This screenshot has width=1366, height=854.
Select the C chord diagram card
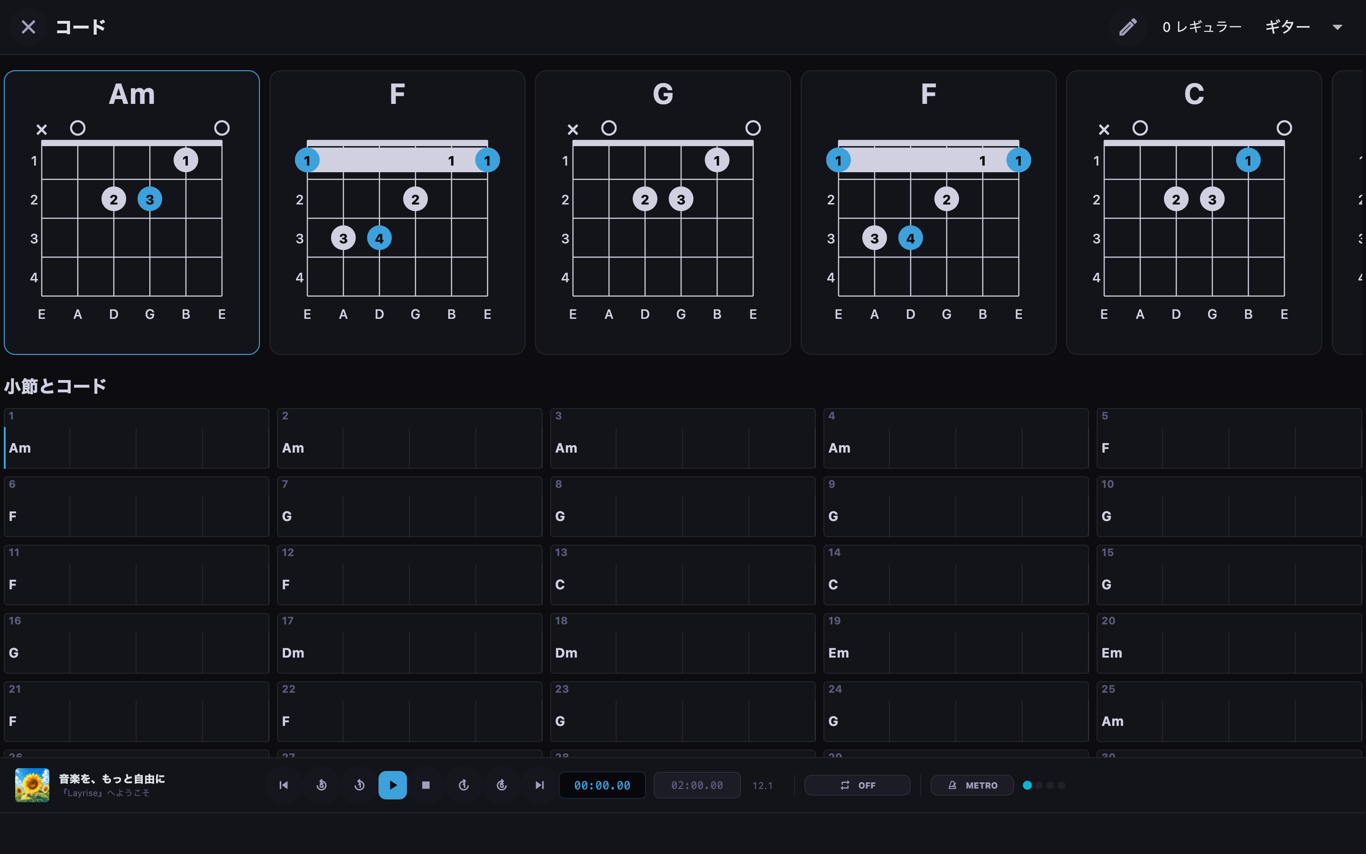1194,213
